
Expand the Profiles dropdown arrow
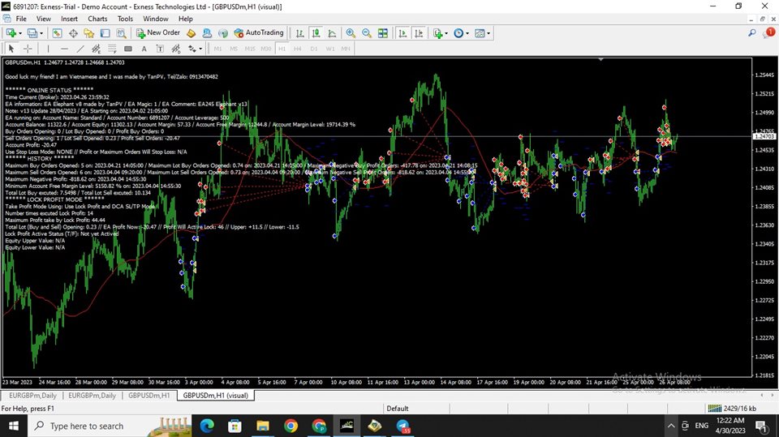(x=41, y=33)
